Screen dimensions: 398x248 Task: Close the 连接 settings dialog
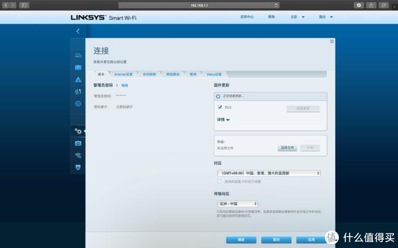coord(332,41)
